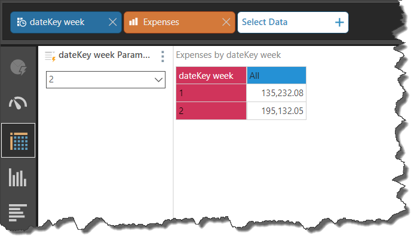
Task: Select the dateKey week chip label
Action: point(59,23)
